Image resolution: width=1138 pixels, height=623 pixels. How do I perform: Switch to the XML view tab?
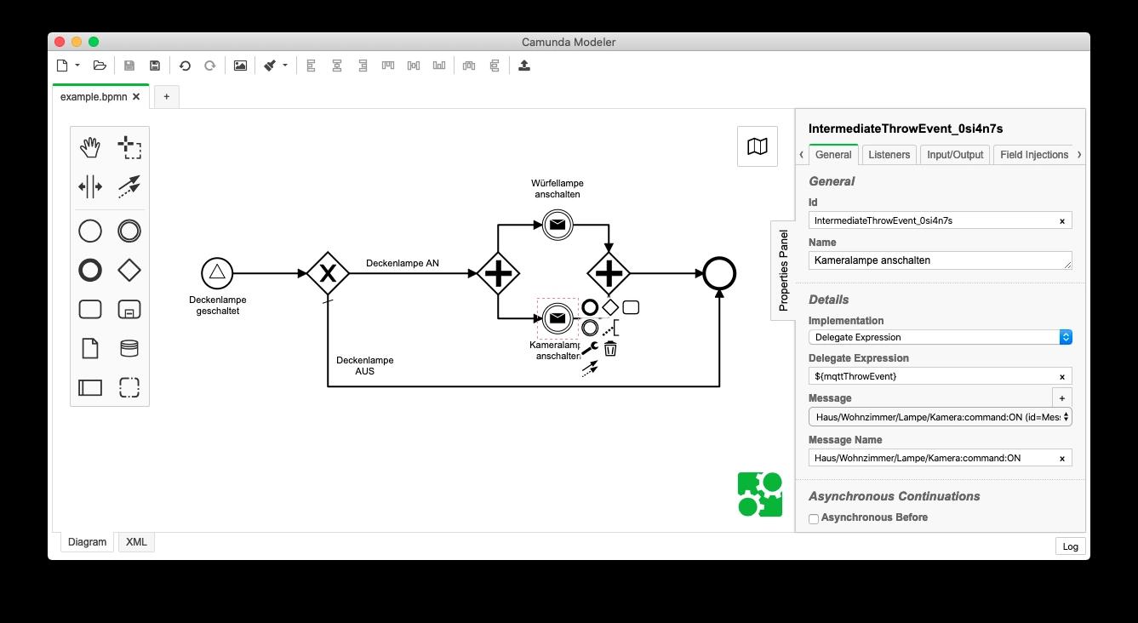point(136,542)
